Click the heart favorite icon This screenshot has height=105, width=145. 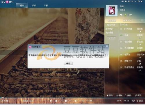pos(121,15)
